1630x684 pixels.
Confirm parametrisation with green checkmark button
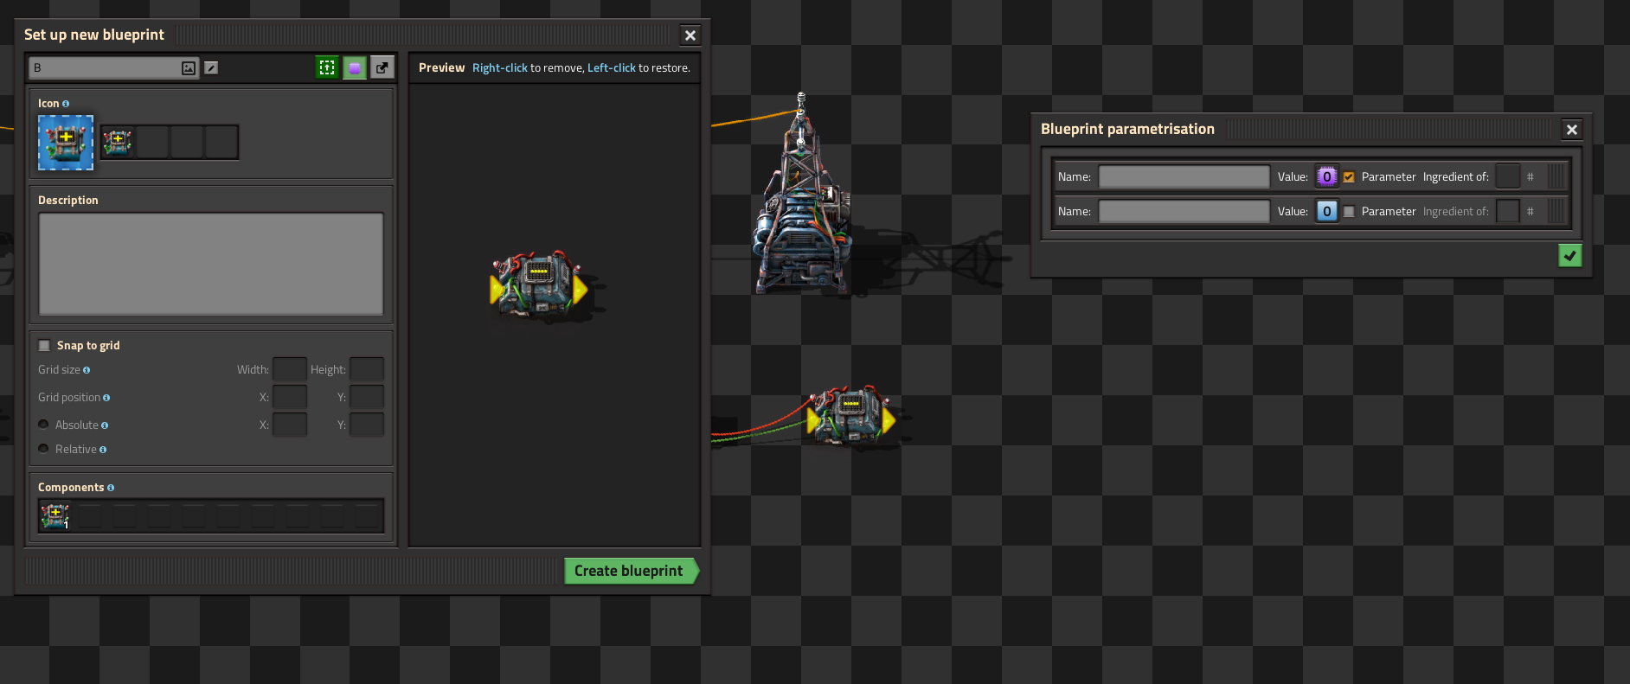[x=1570, y=256]
